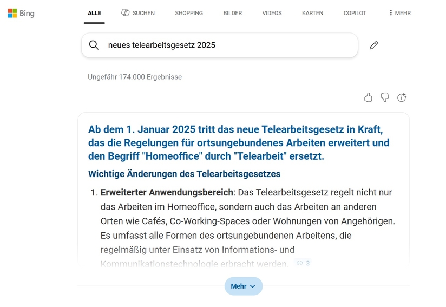
Task: Click the pencil edit query icon
Action: 373,45
